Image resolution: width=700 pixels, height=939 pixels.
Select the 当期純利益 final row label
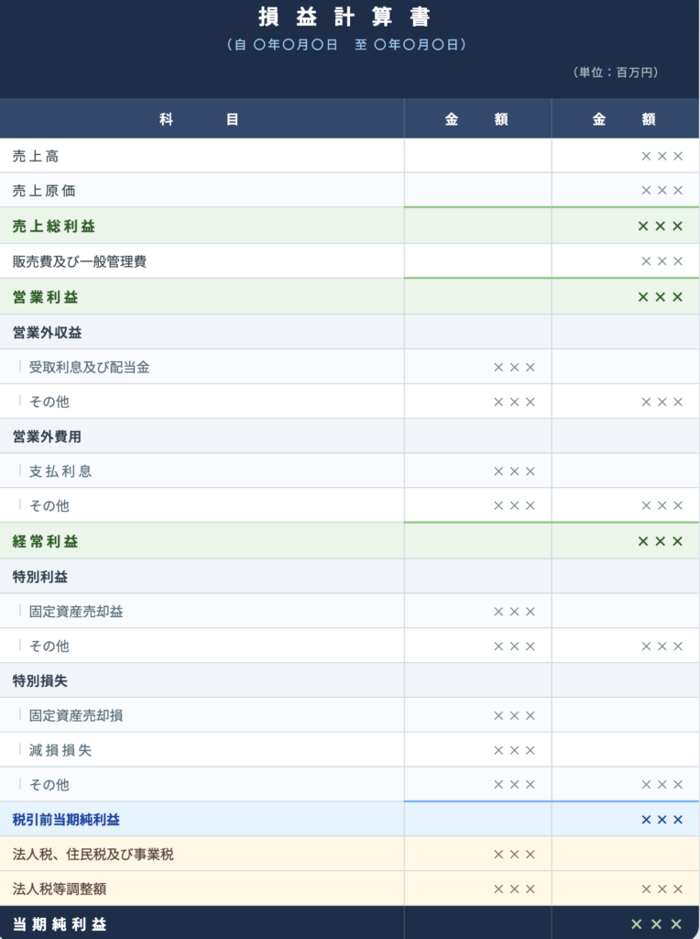60,923
